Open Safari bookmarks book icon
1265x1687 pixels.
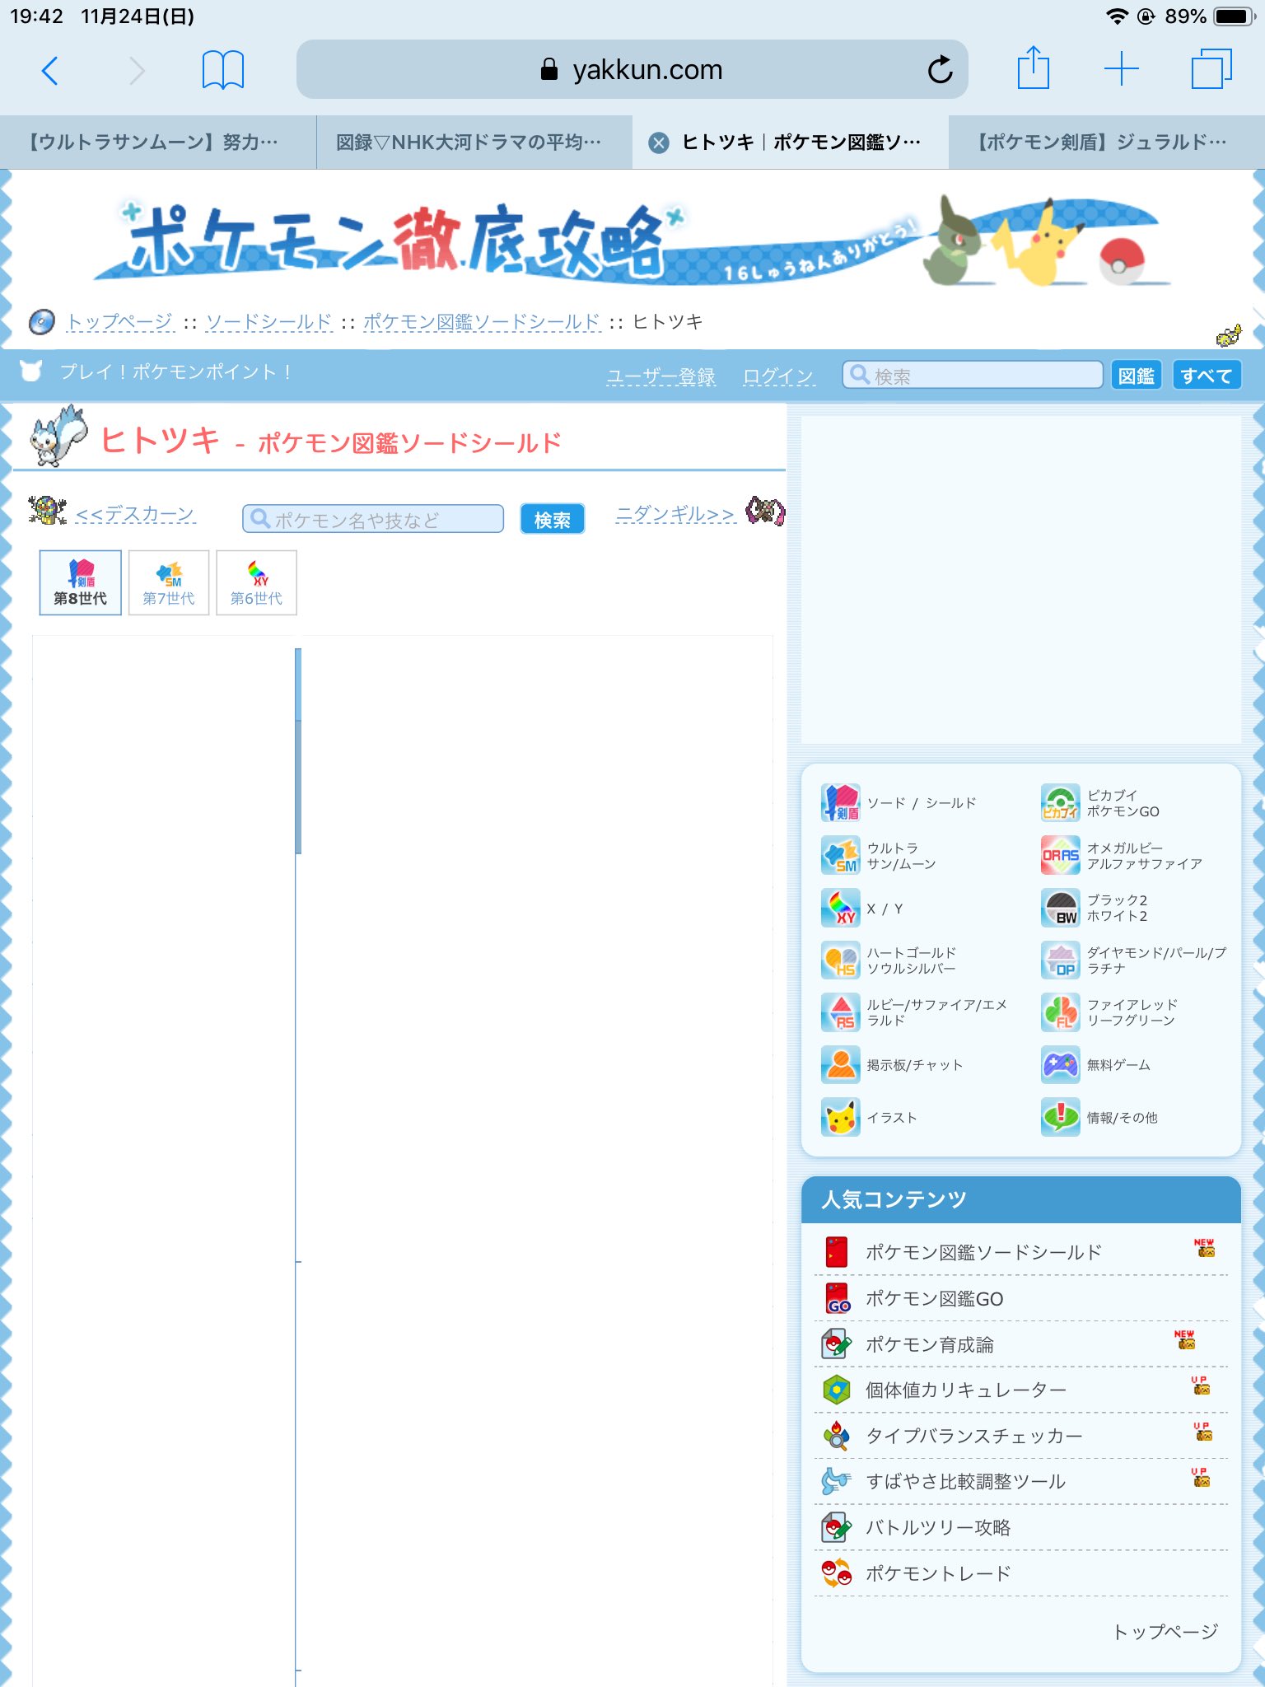point(222,70)
